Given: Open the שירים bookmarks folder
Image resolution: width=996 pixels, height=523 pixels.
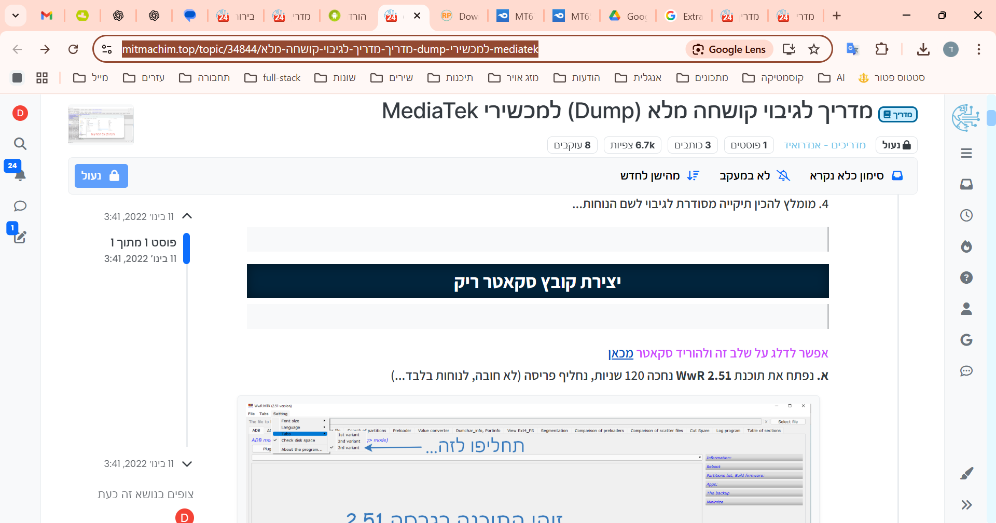Looking at the screenshot, I should click(x=392, y=78).
